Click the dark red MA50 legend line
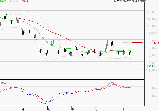This screenshot has width=159, height=111. [29, 1]
